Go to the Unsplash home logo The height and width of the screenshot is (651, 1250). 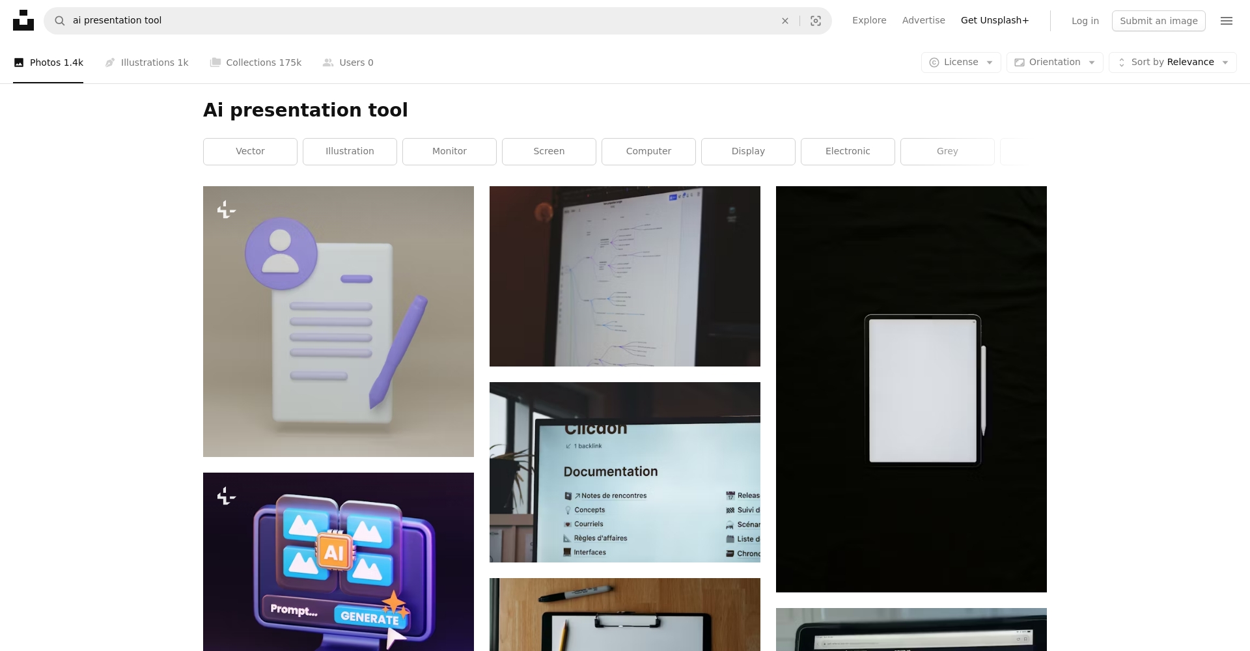tap(23, 20)
